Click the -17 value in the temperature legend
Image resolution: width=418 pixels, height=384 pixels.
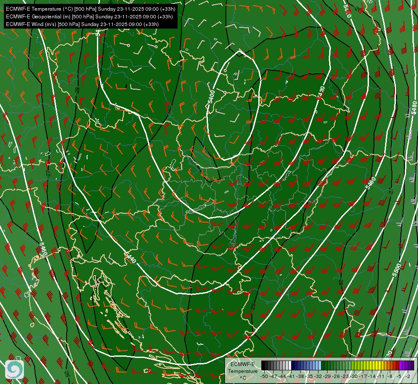pos(363,376)
